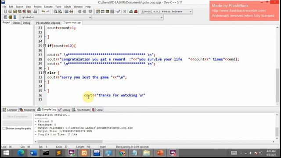The width and height of the screenshot is (281, 158).
Task: Click the Windows Start button
Action: (x=6, y=153)
